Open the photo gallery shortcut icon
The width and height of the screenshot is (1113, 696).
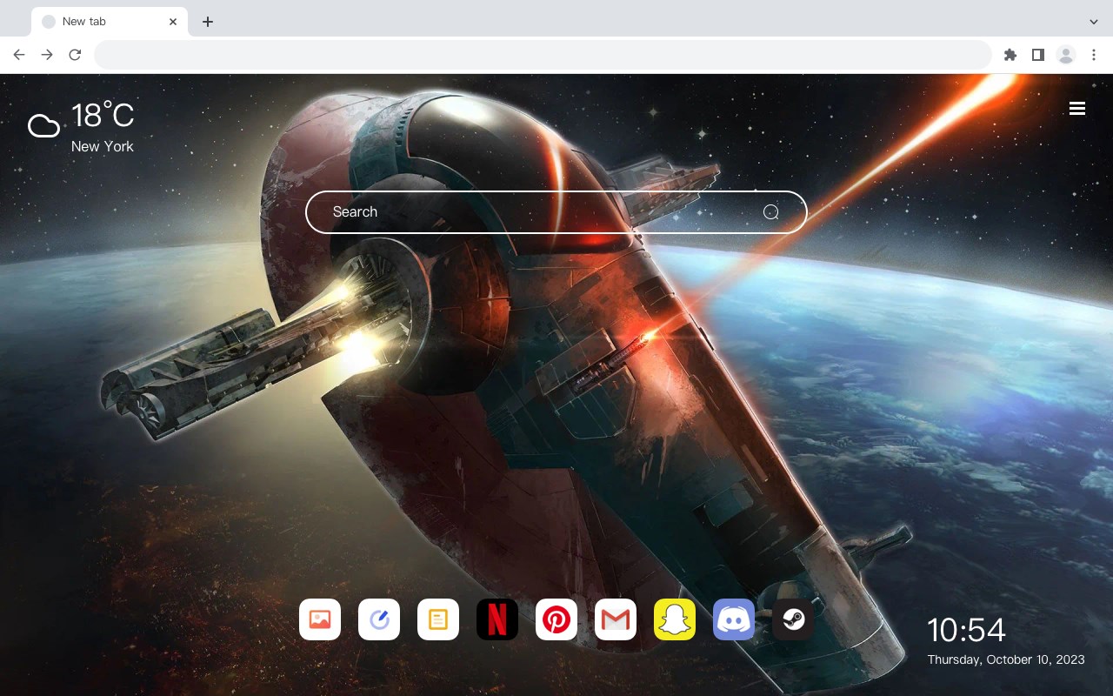coord(320,619)
